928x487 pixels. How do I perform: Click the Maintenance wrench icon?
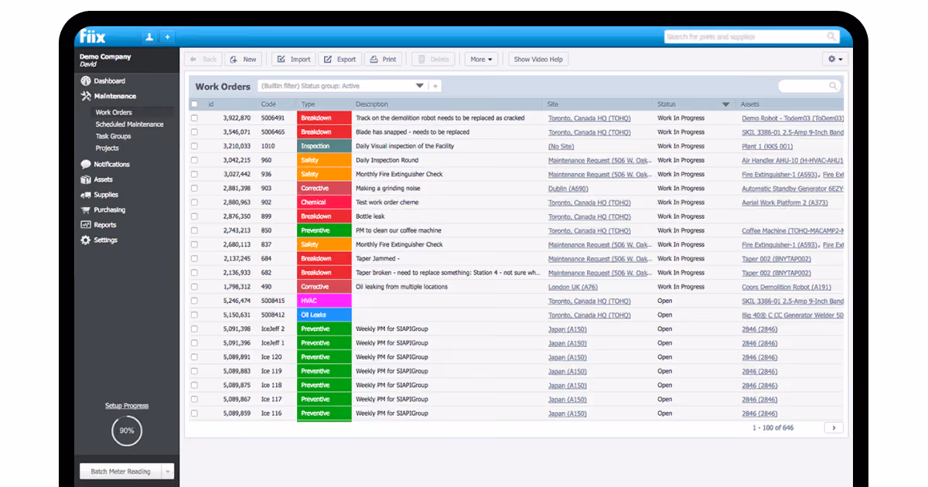[86, 97]
